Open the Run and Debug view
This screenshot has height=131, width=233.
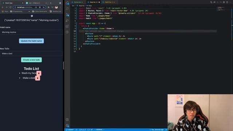tap(67, 20)
